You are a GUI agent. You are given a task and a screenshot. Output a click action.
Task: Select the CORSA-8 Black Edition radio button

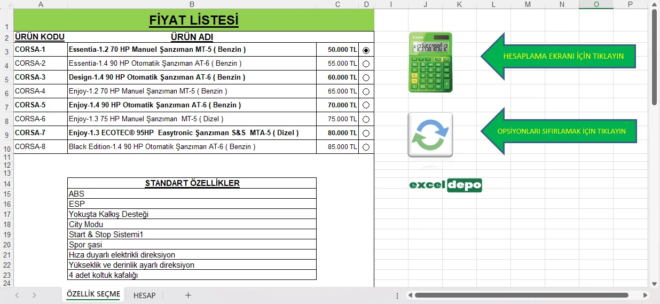coord(366,147)
